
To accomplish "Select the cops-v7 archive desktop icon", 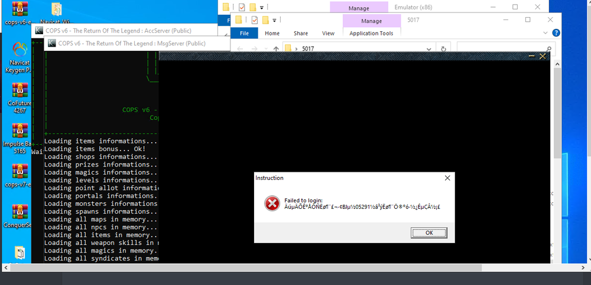I will [20, 172].
